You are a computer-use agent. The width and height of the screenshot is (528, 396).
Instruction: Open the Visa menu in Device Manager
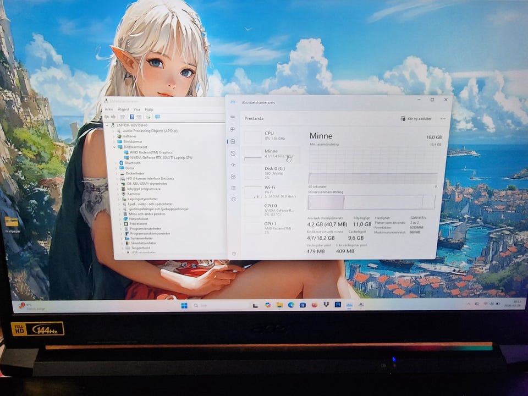(x=137, y=109)
